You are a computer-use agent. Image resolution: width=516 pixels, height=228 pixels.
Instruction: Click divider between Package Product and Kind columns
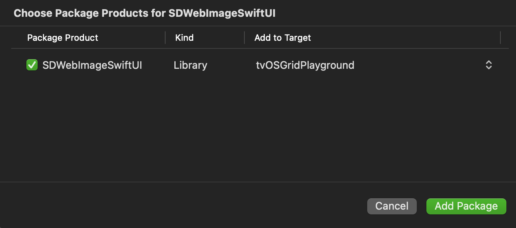tap(165, 38)
